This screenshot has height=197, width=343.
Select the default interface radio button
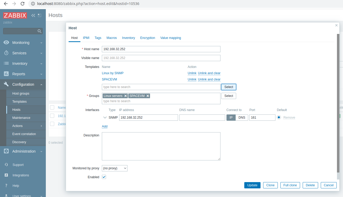(279, 117)
